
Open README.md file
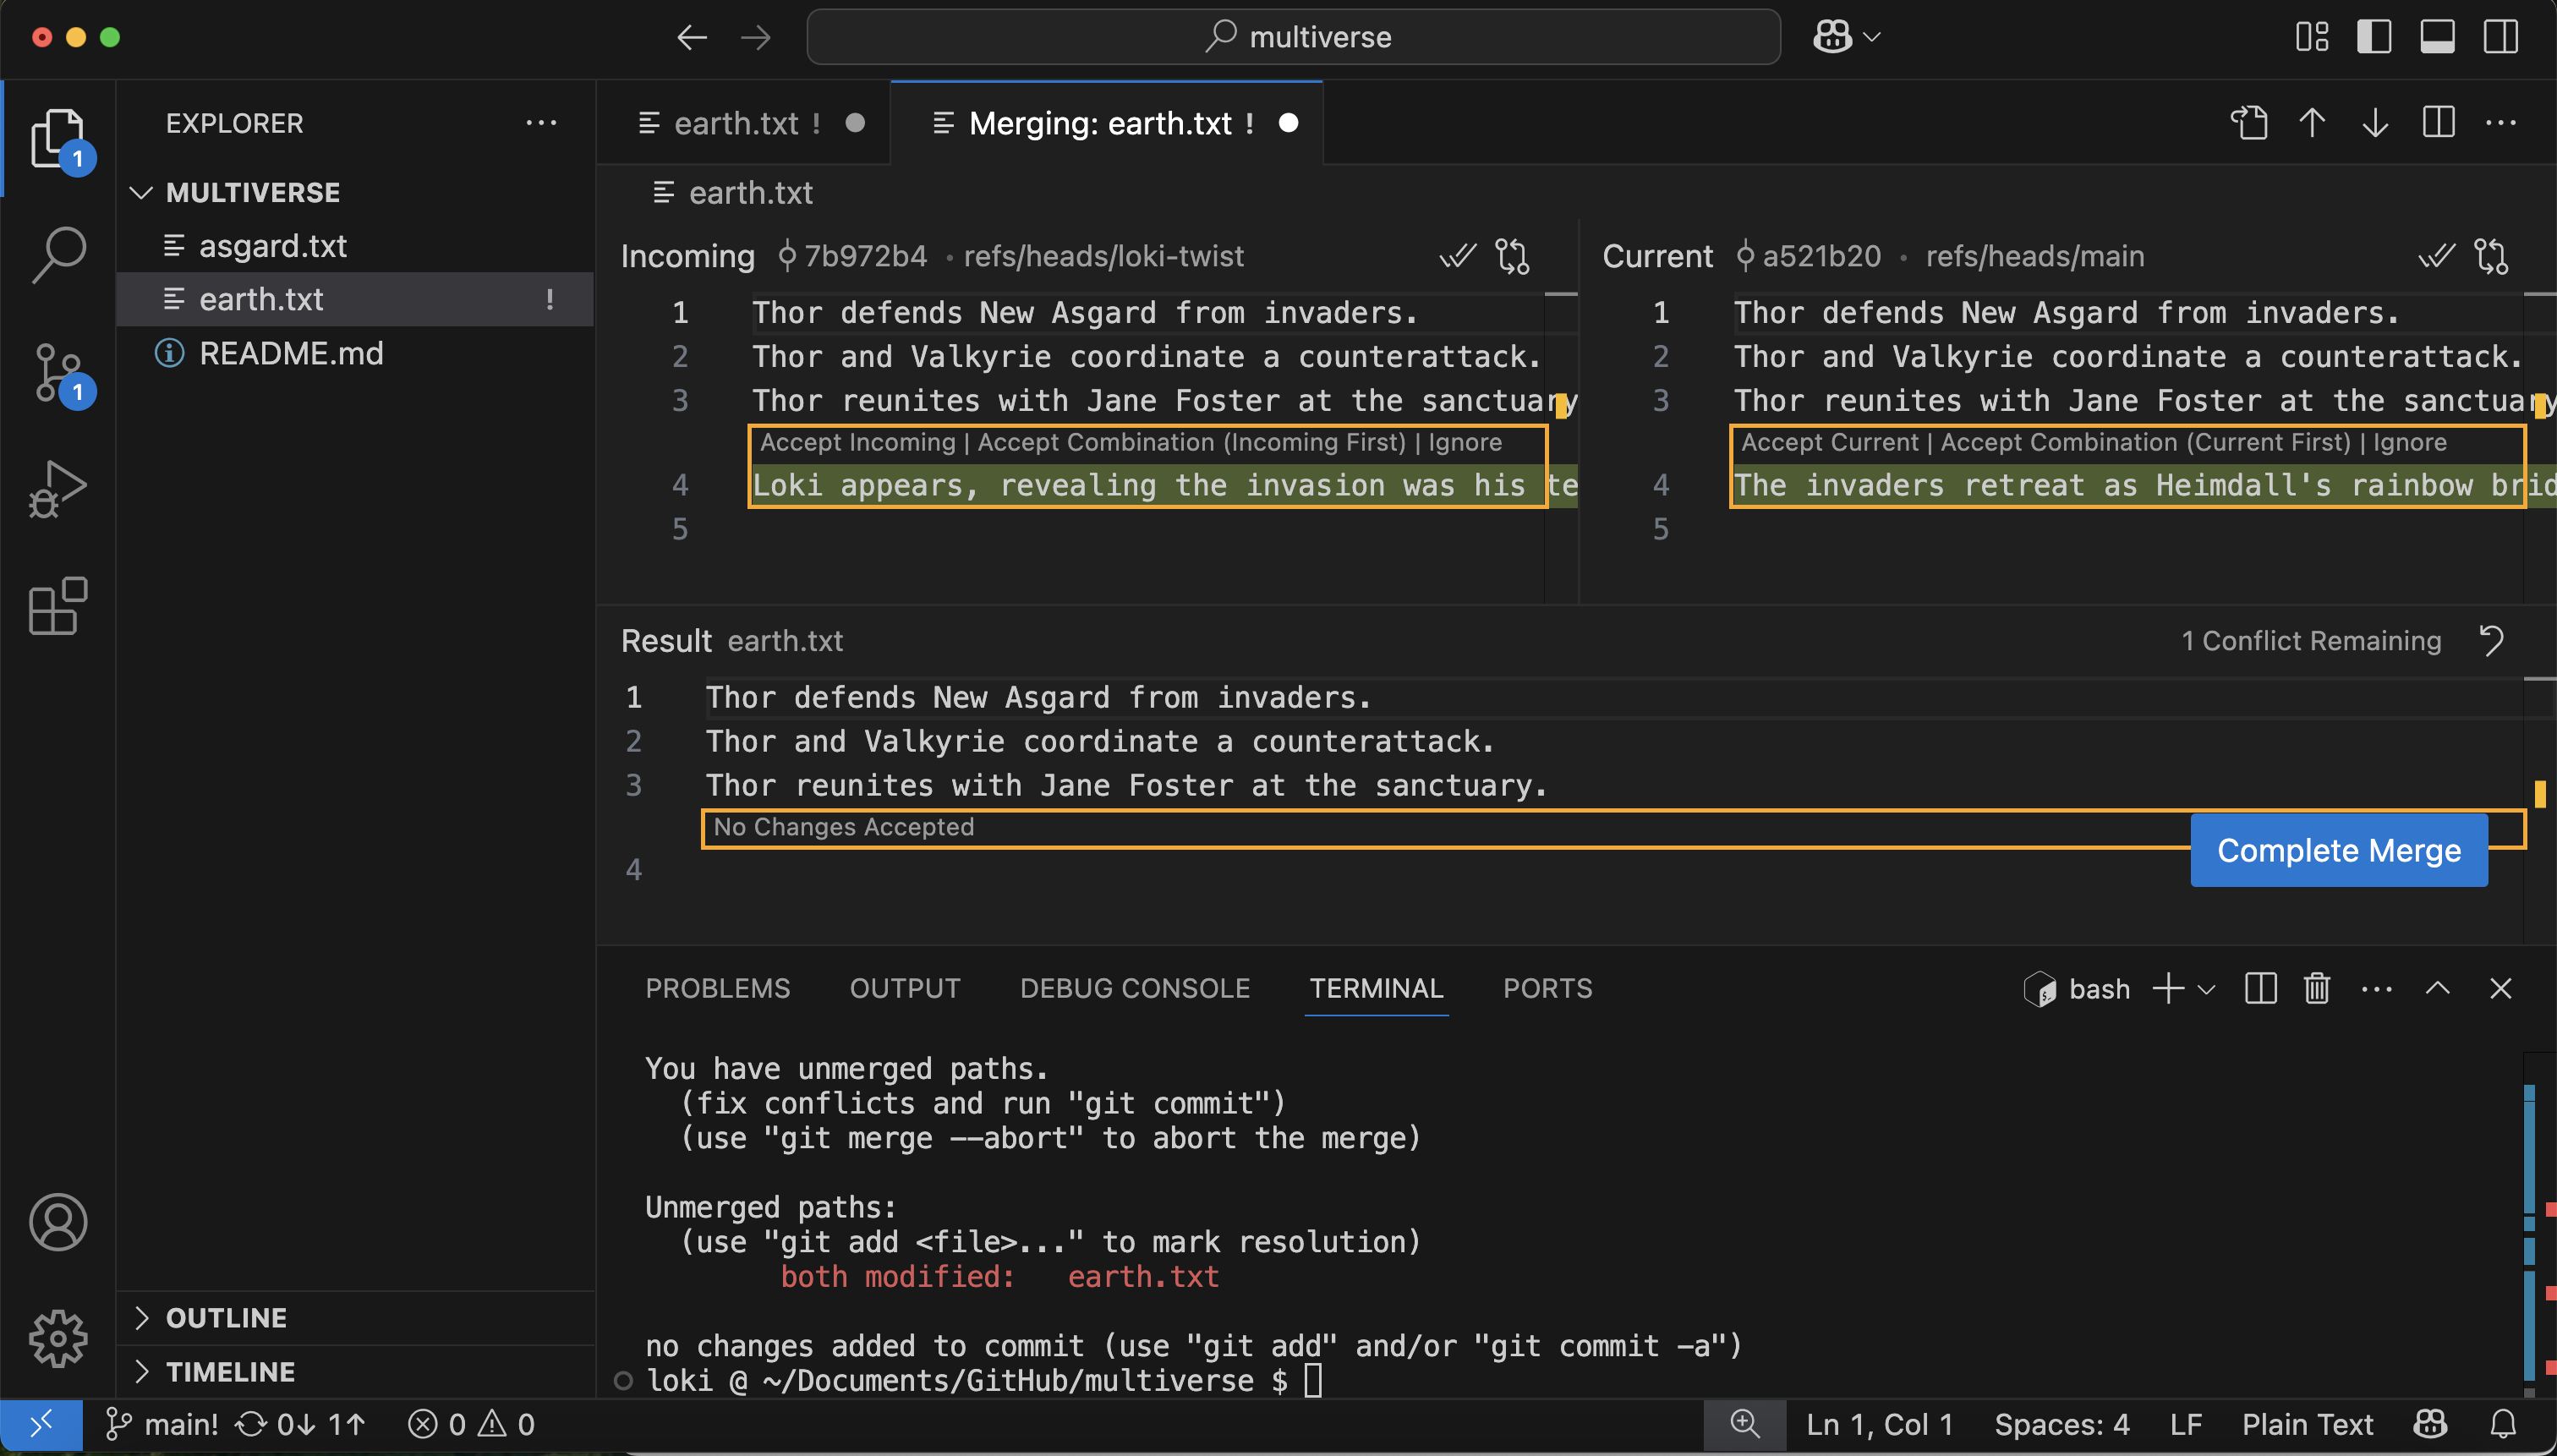[x=356, y=353]
